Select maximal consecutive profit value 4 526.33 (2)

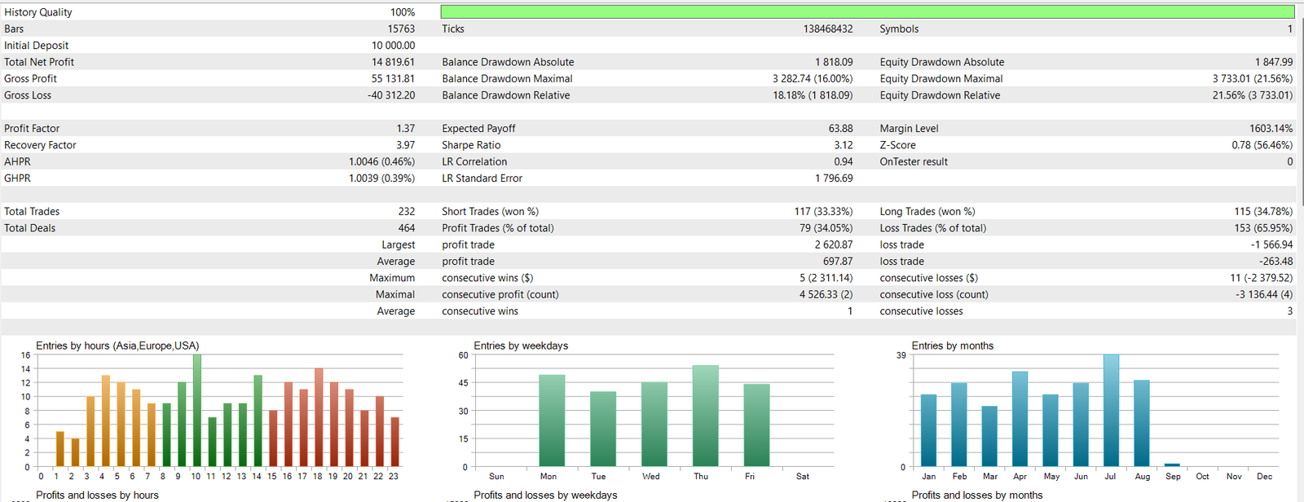tap(826, 295)
